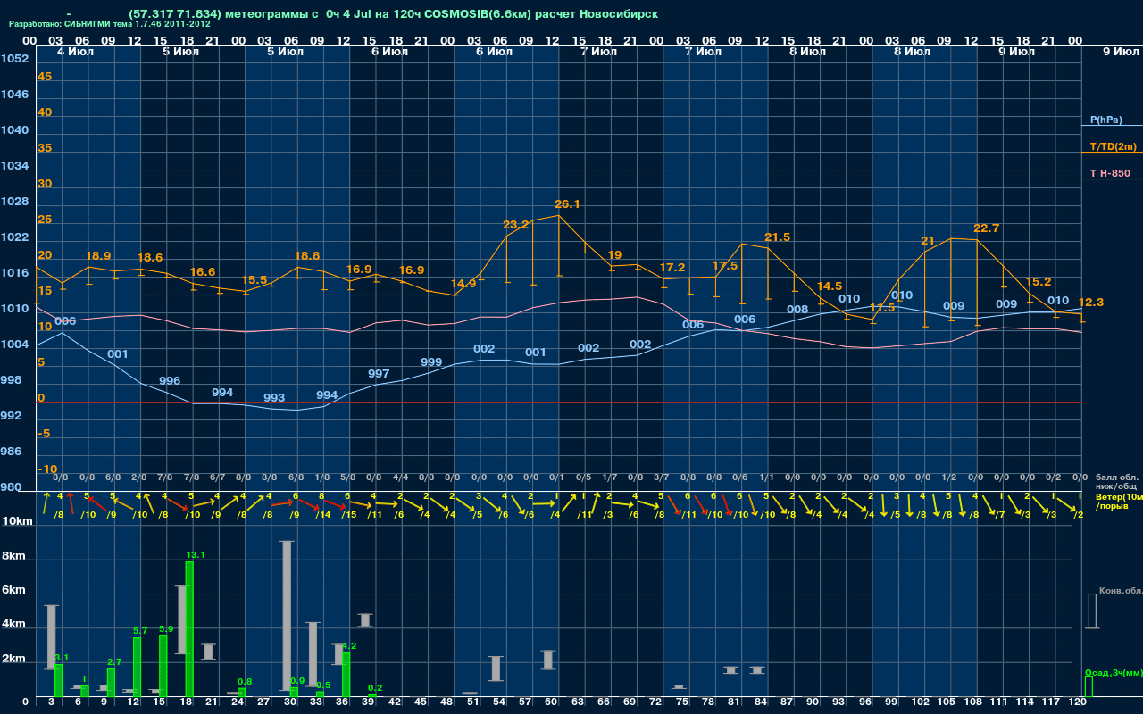
Task: Select the 26.1 temperature peak label
Action: [567, 204]
